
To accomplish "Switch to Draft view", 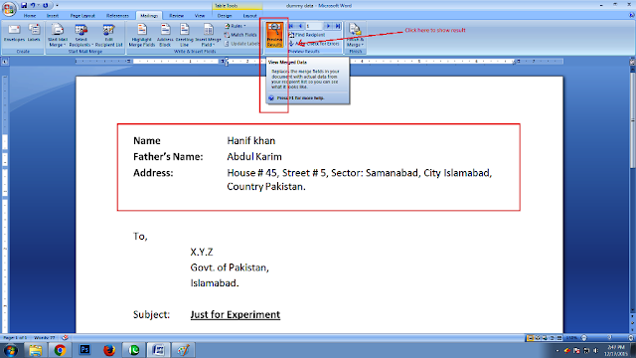I will click(x=559, y=338).
